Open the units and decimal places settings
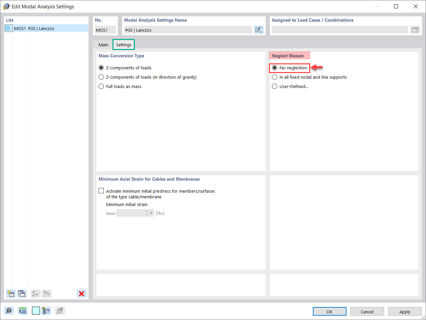426x320 pixels. [22, 311]
